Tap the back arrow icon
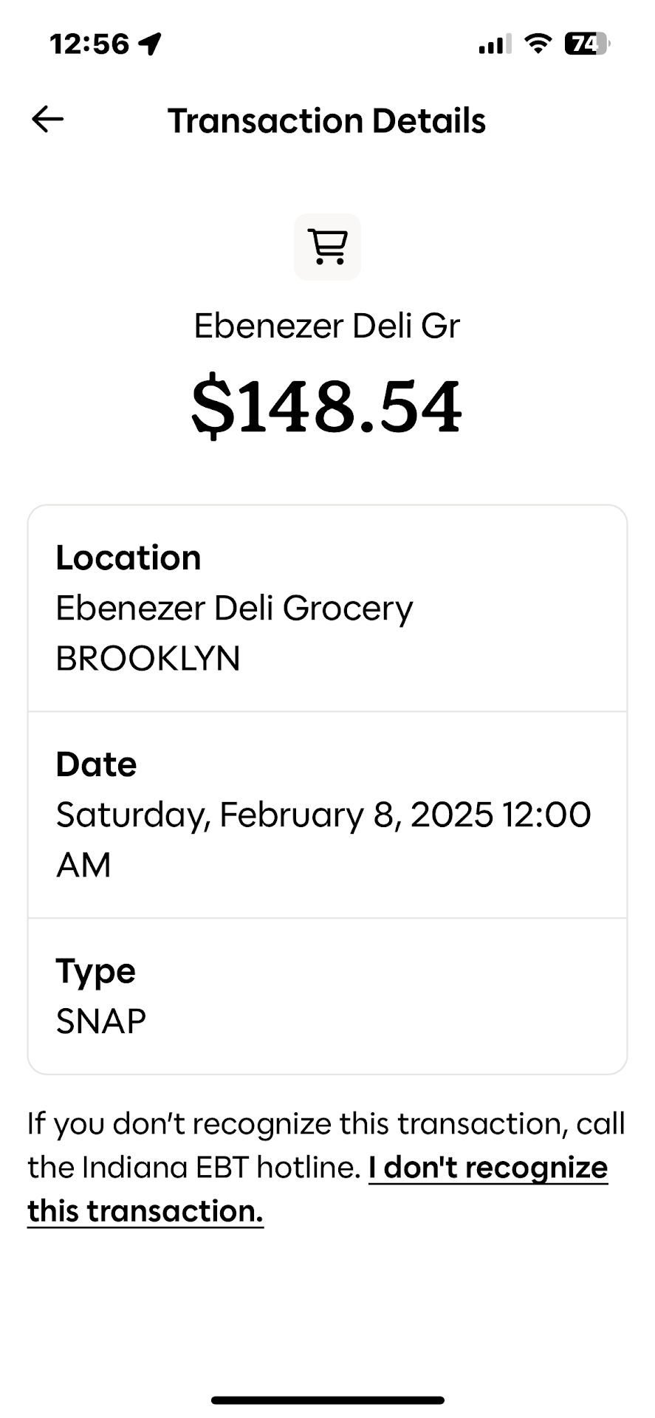The height and width of the screenshot is (1418, 655). pyautogui.click(x=48, y=119)
